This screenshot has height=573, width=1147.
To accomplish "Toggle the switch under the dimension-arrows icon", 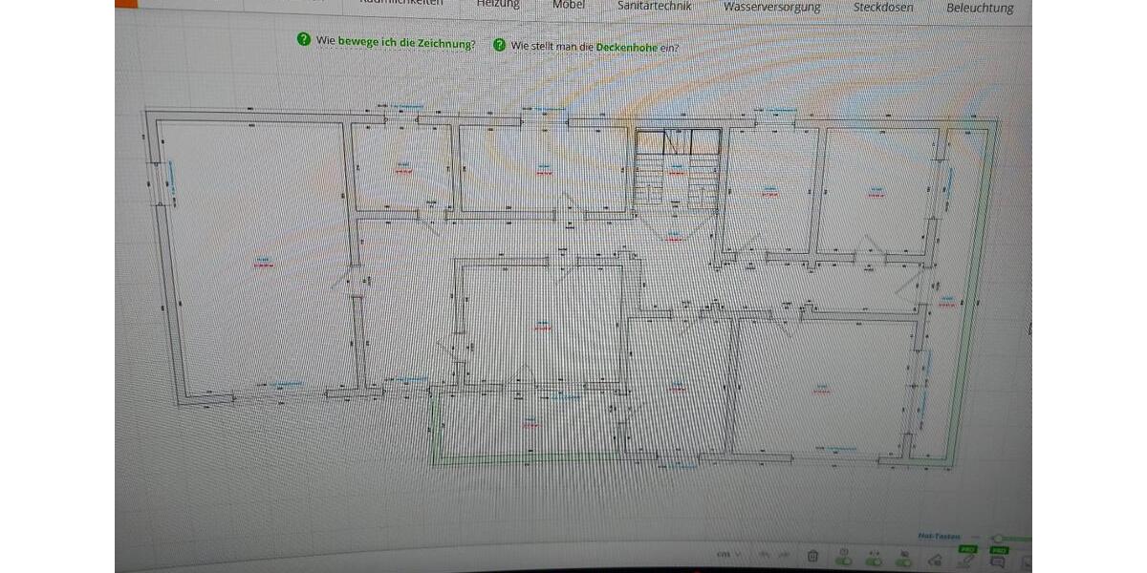I will point(874,562).
